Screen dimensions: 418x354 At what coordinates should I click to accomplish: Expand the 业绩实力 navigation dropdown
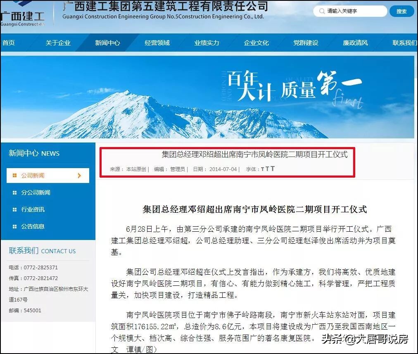(x=207, y=43)
